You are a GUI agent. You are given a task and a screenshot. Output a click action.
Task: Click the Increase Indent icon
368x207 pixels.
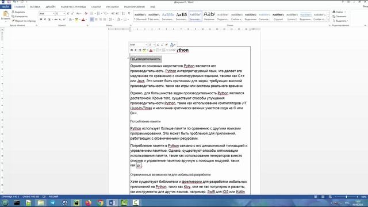pyautogui.click(x=117, y=13)
